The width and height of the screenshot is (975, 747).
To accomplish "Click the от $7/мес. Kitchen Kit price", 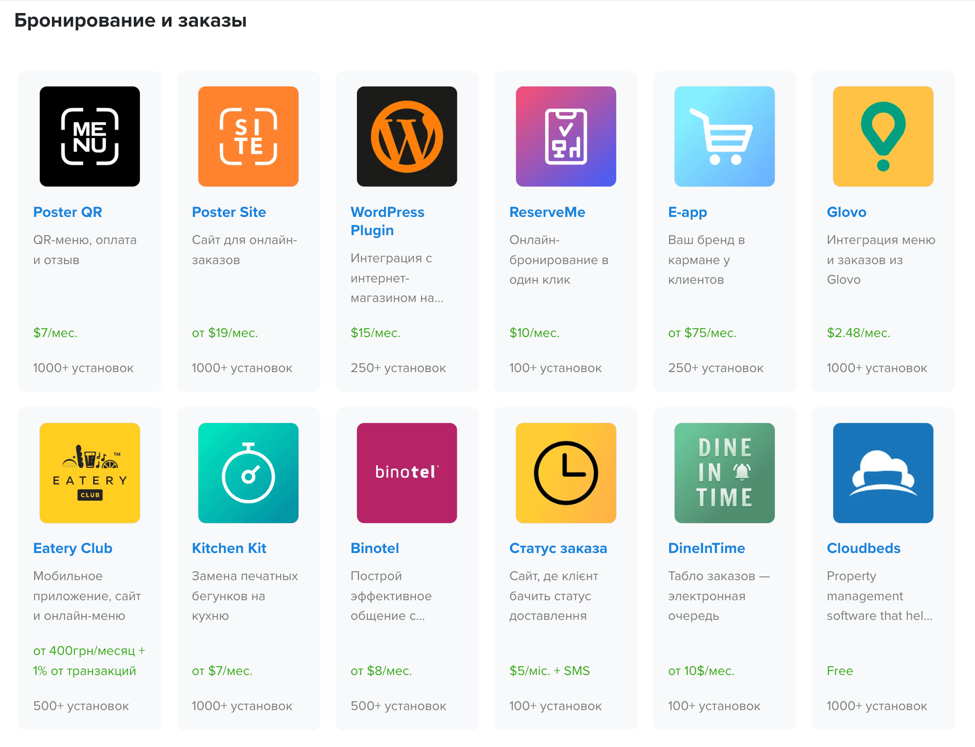I will pos(222,671).
